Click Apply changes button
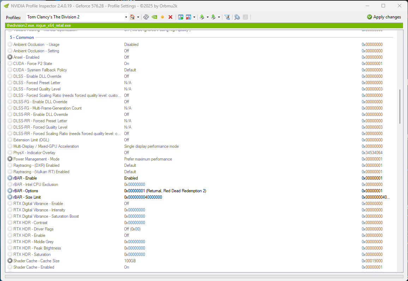The height and width of the screenshot is (281, 408). [384, 17]
